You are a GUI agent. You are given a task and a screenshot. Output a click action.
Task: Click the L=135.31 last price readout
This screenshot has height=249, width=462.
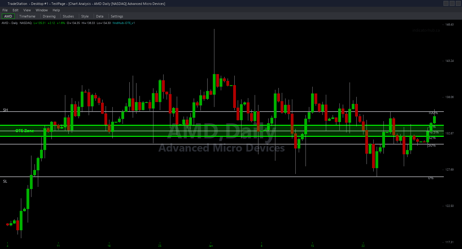tap(39, 23)
